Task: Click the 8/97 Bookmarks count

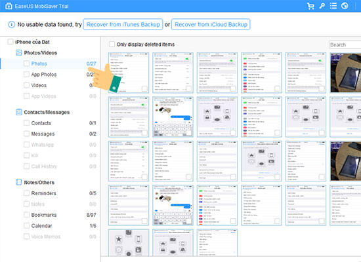Action: click(x=91, y=215)
